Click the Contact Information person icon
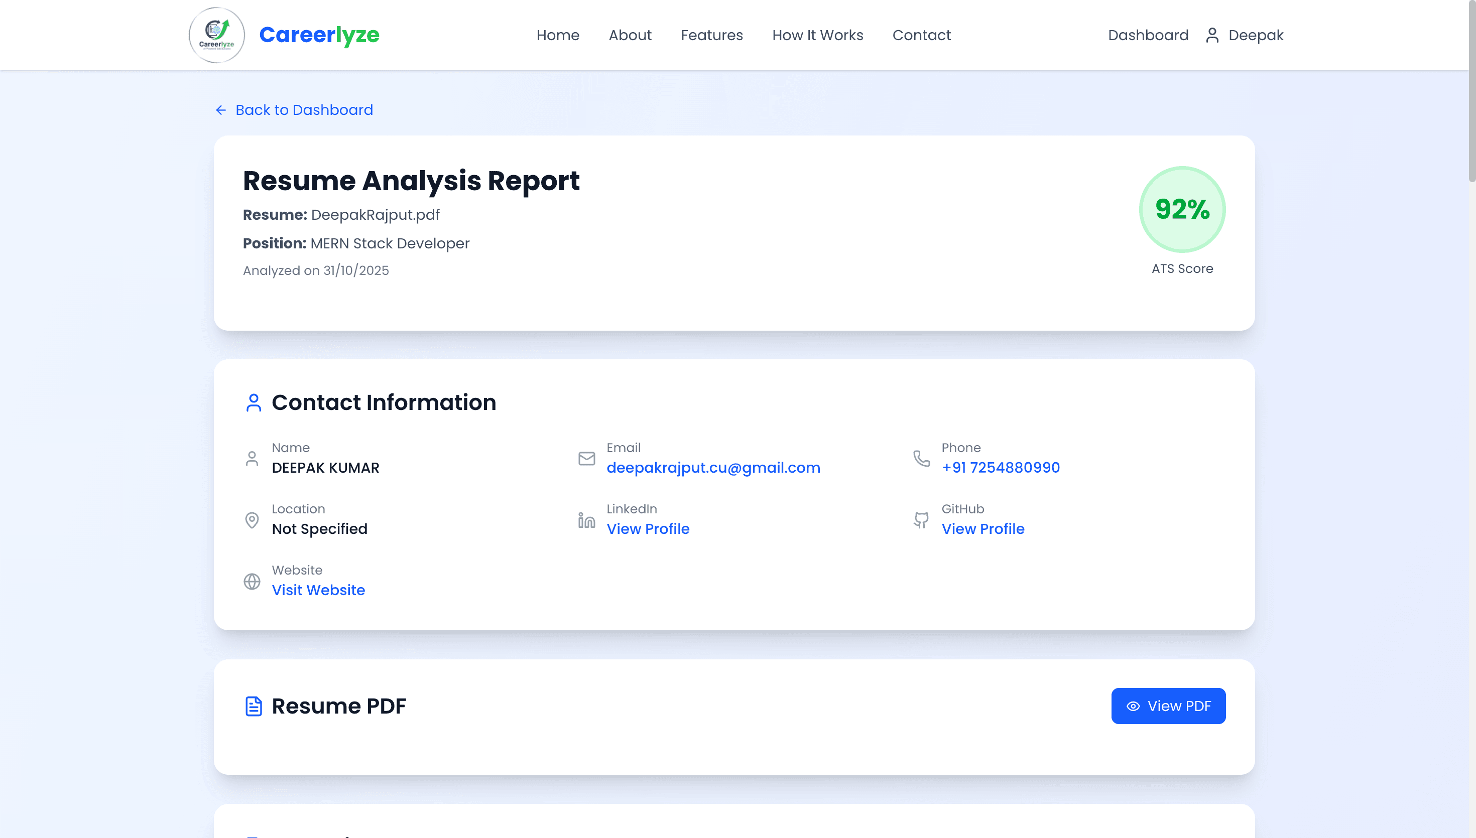The width and height of the screenshot is (1476, 838). [x=254, y=402]
